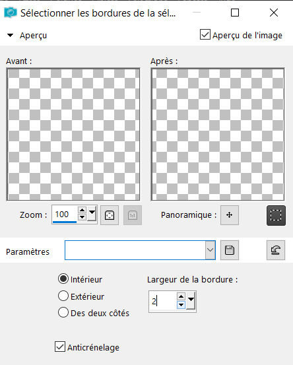Screen dimensions: 293x365
Task: Select the Extérieur radio button
Action: [x=63, y=296]
